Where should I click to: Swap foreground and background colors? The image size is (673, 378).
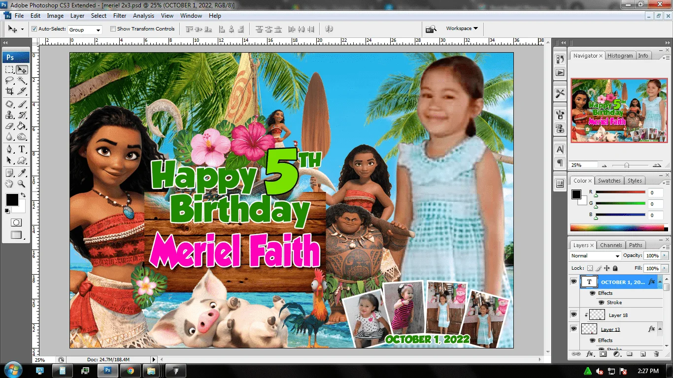(x=23, y=195)
